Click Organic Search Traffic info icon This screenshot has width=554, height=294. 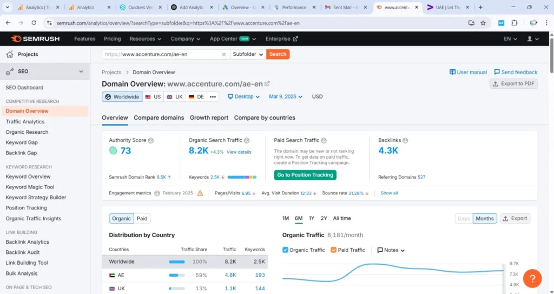247,140
